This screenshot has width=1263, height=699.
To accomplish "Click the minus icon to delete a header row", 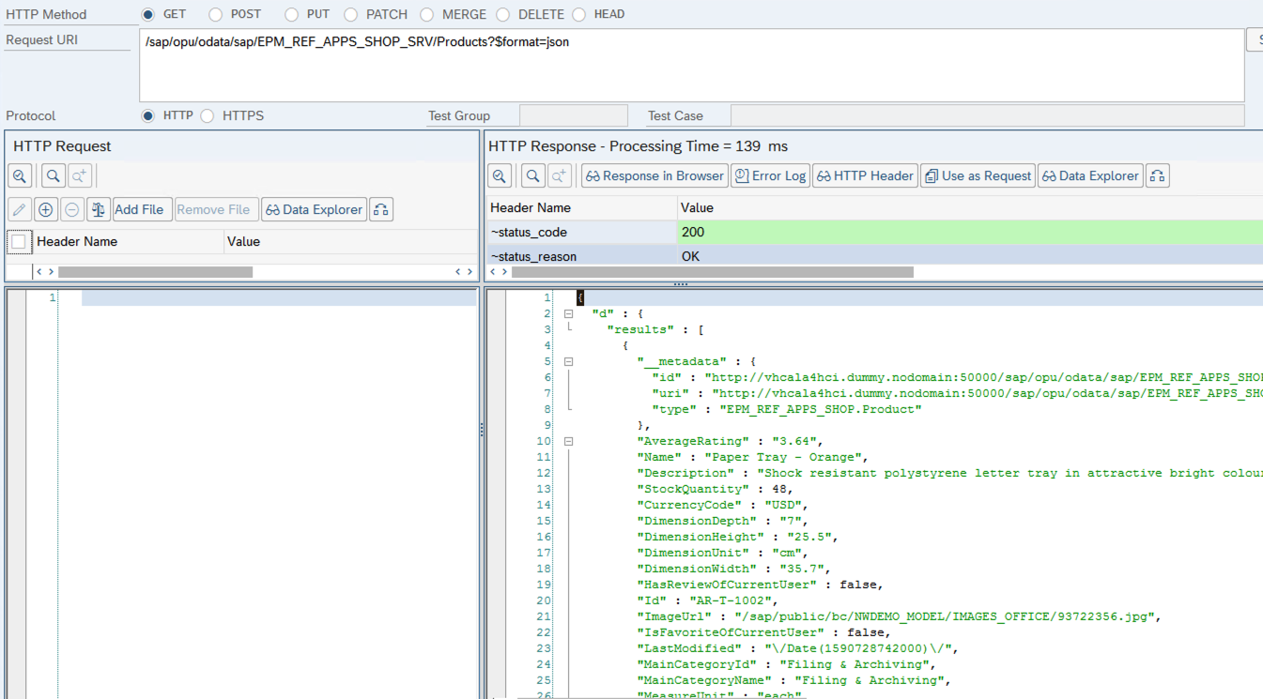I will (71, 208).
